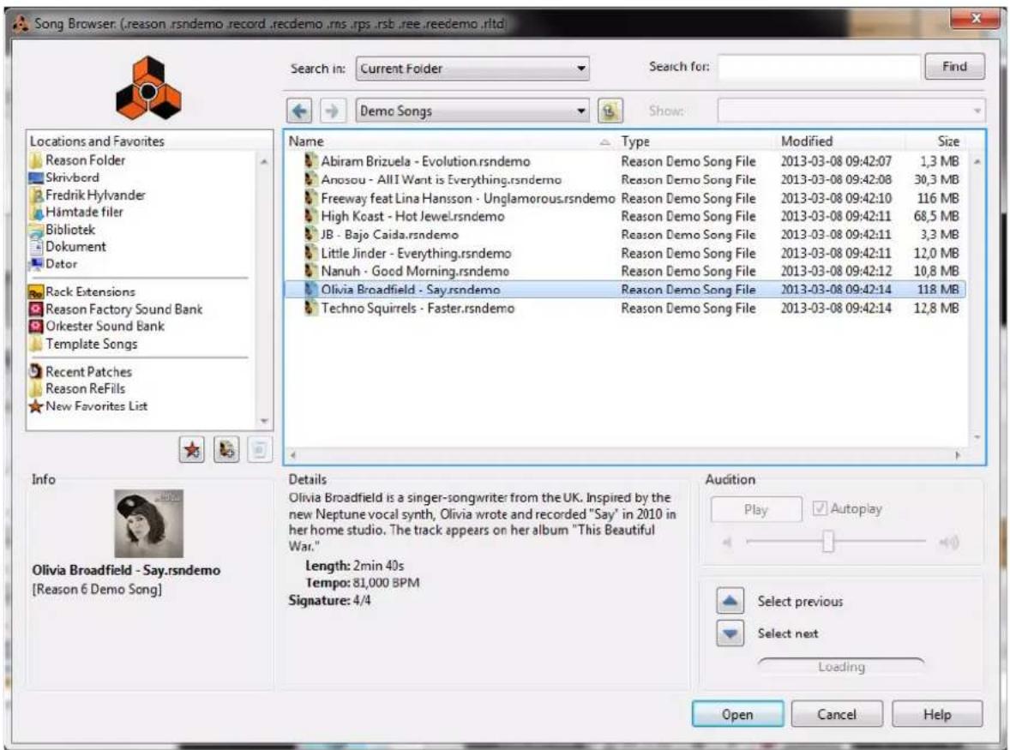
Task: Open the Demo Songs folder dropdown
Action: point(472,111)
